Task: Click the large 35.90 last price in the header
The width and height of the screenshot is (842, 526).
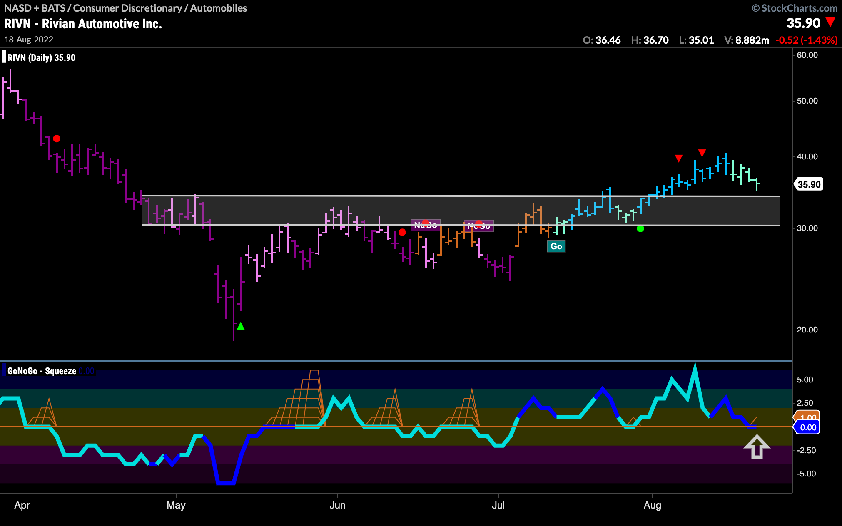Action: (803, 23)
